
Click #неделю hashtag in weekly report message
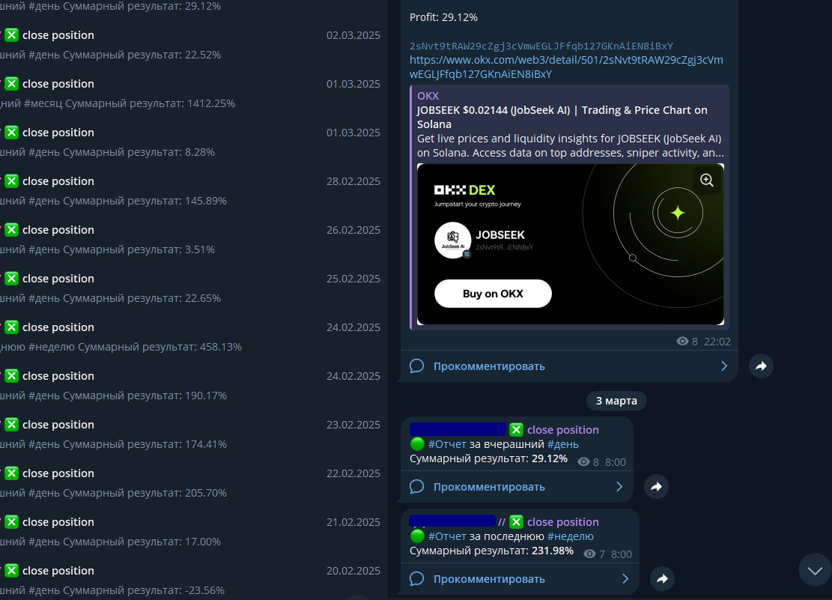[x=571, y=536]
